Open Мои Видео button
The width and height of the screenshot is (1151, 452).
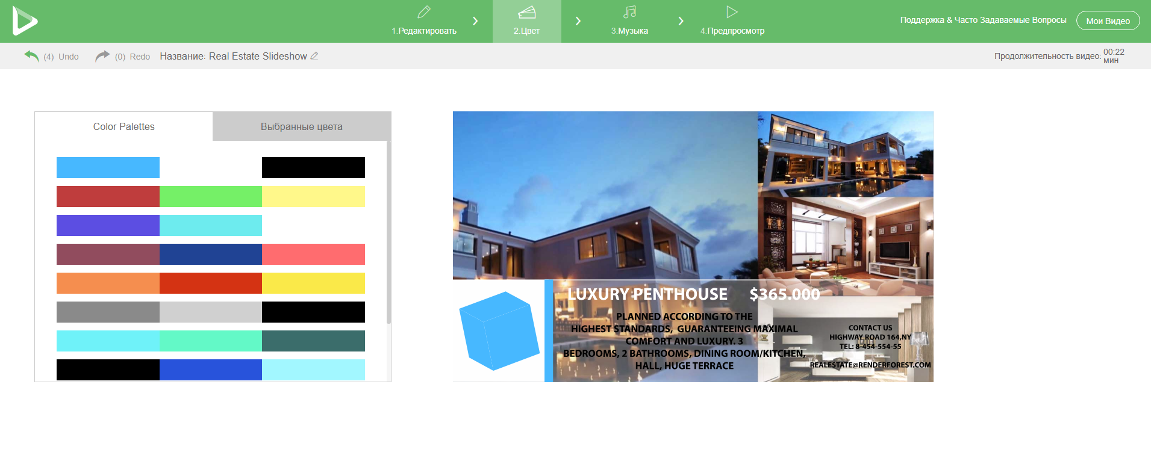coord(1108,20)
